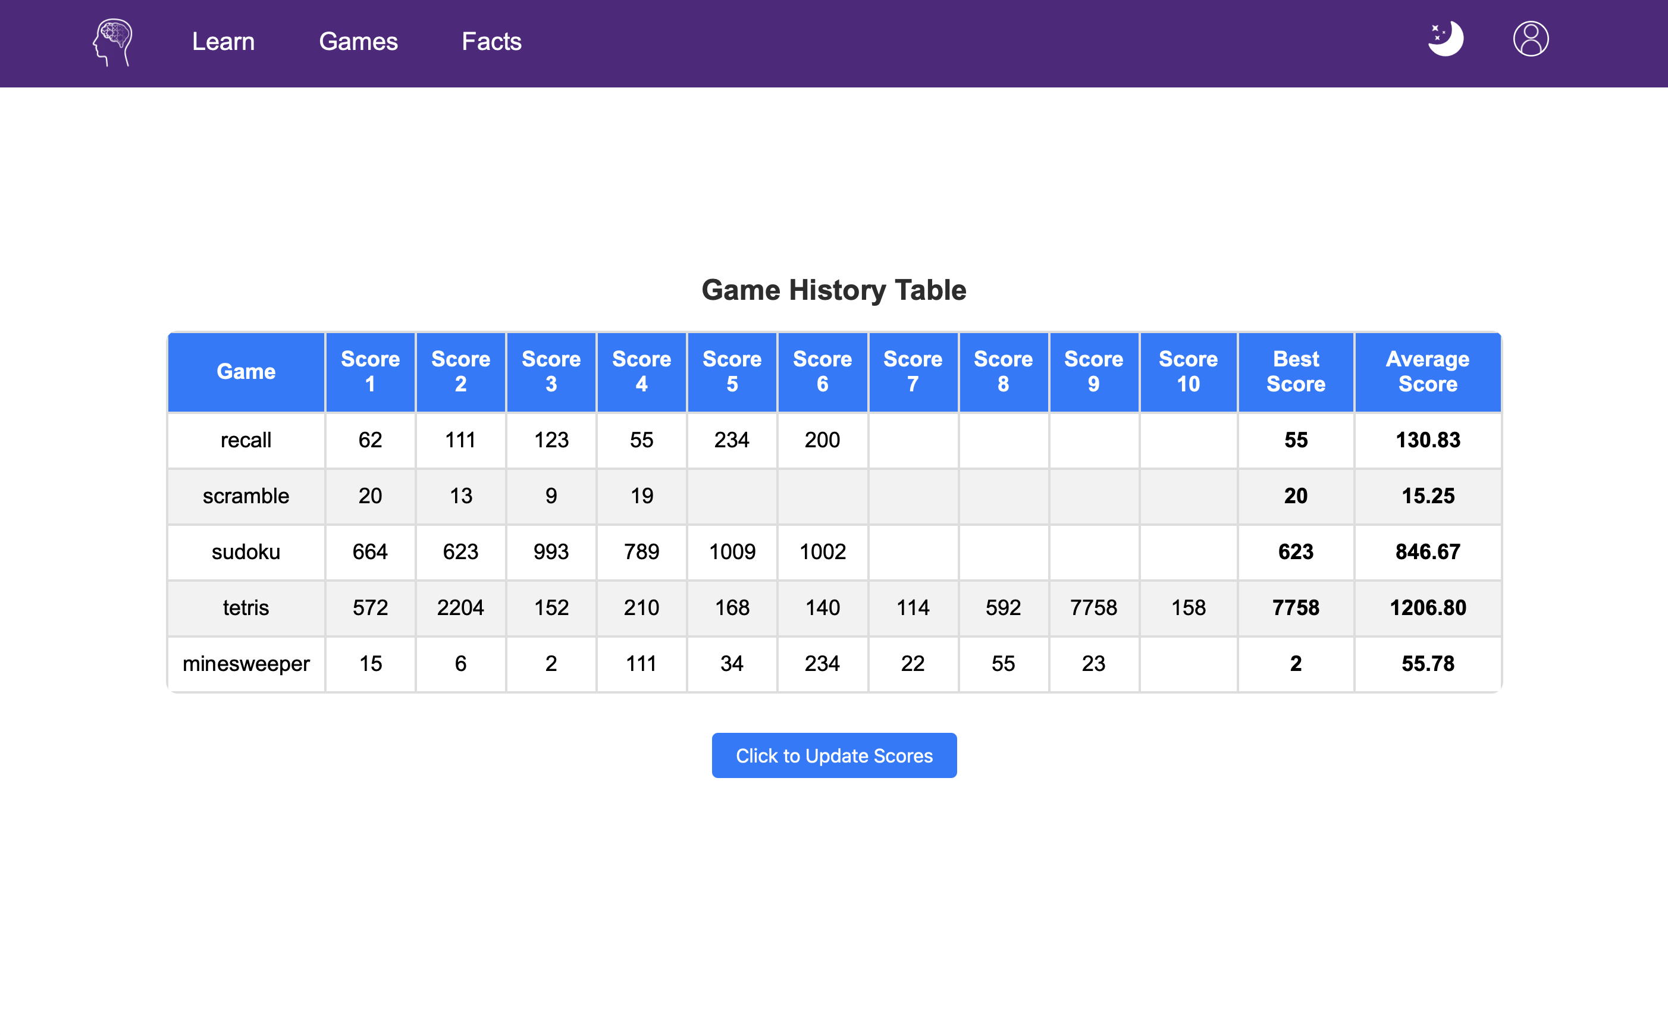Viewport: 1668px width, 1035px height.
Task: Click the Game column header
Action: (246, 372)
